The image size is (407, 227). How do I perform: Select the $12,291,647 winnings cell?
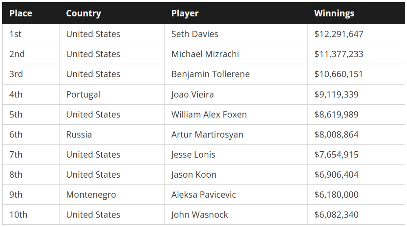click(356, 34)
